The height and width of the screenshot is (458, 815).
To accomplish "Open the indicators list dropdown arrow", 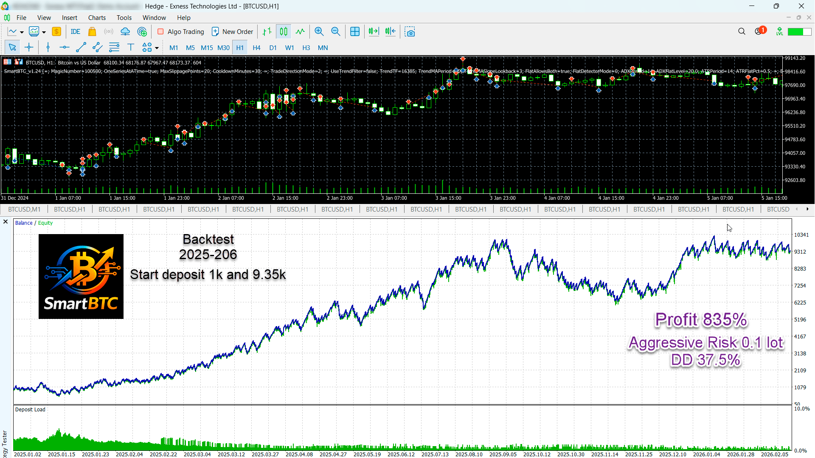I will tap(44, 32).
